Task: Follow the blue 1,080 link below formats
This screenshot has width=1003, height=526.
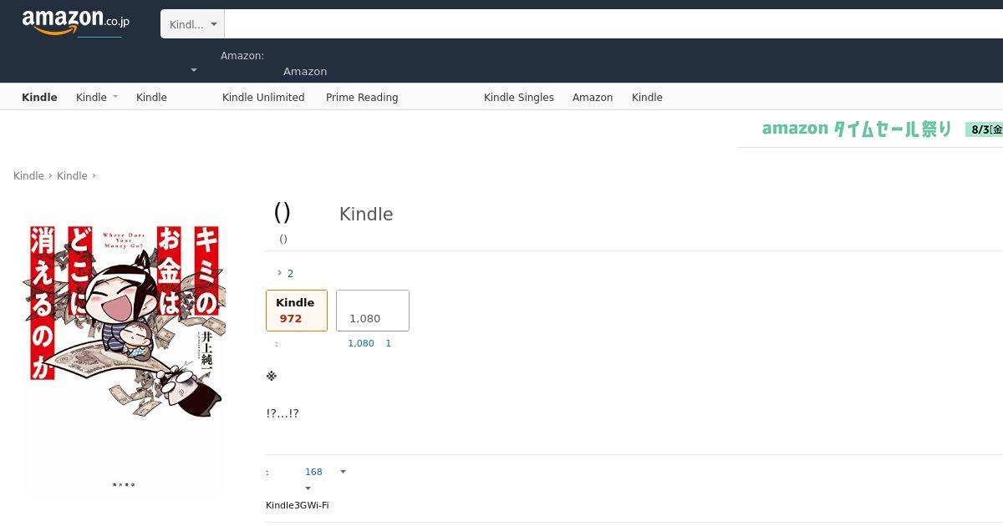Action: tap(361, 343)
